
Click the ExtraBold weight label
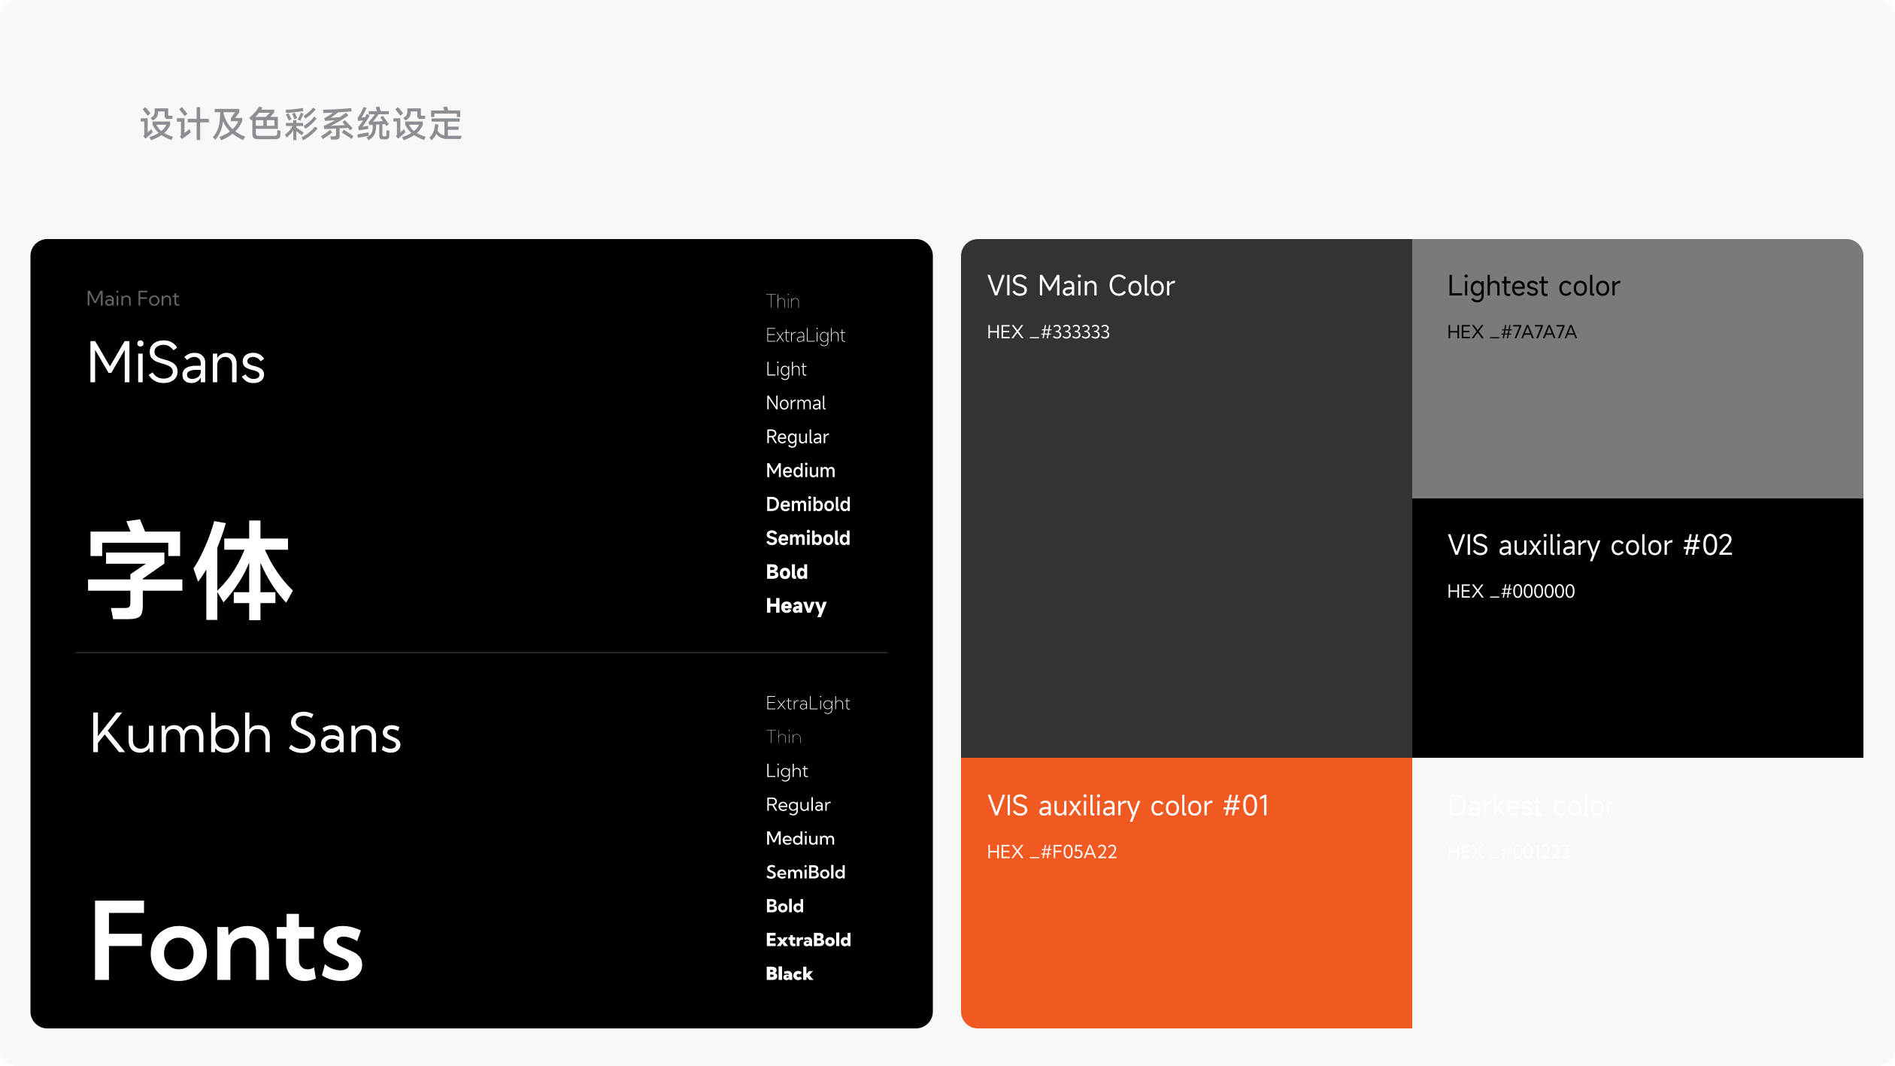click(x=808, y=940)
